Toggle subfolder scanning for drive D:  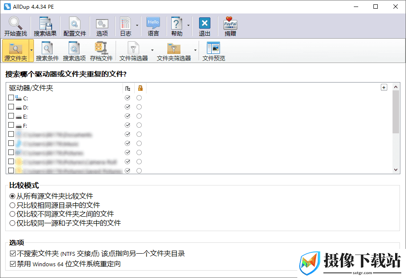pyautogui.click(x=127, y=107)
